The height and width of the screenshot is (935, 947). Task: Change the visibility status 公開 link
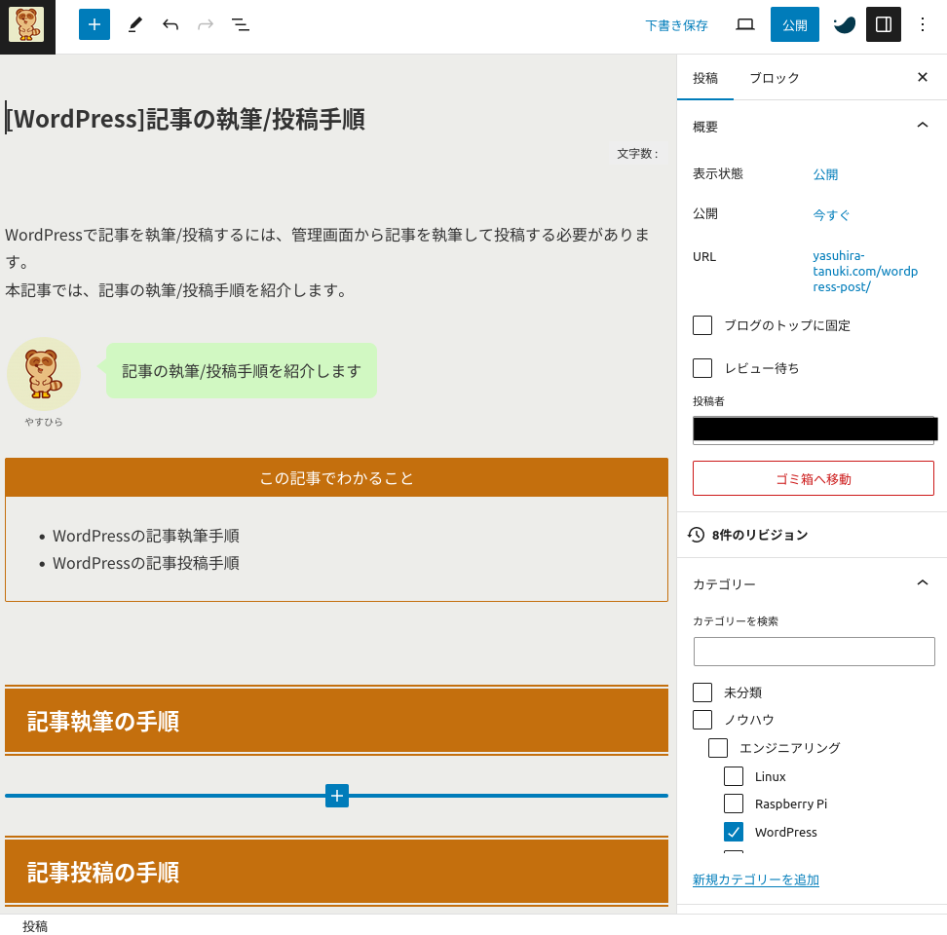[x=825, y=174]
